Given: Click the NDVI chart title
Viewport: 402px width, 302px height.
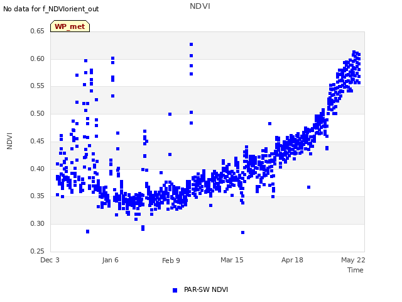Looking at the screenshot, I should point(200,6).
